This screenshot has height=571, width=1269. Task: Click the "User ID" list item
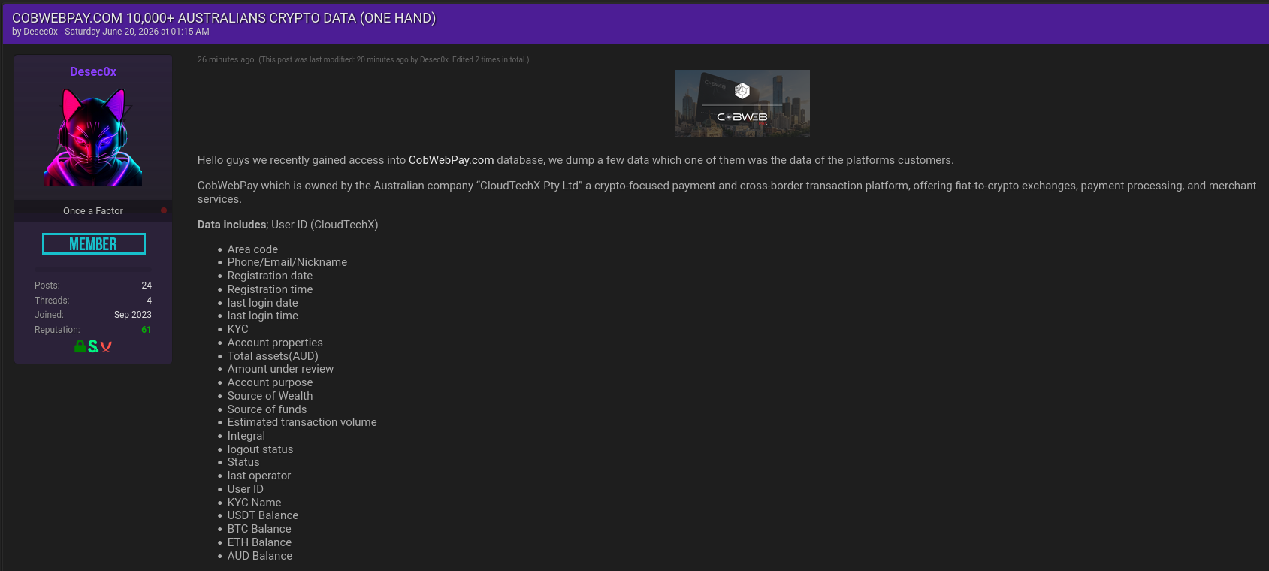[x=245, y=489]
